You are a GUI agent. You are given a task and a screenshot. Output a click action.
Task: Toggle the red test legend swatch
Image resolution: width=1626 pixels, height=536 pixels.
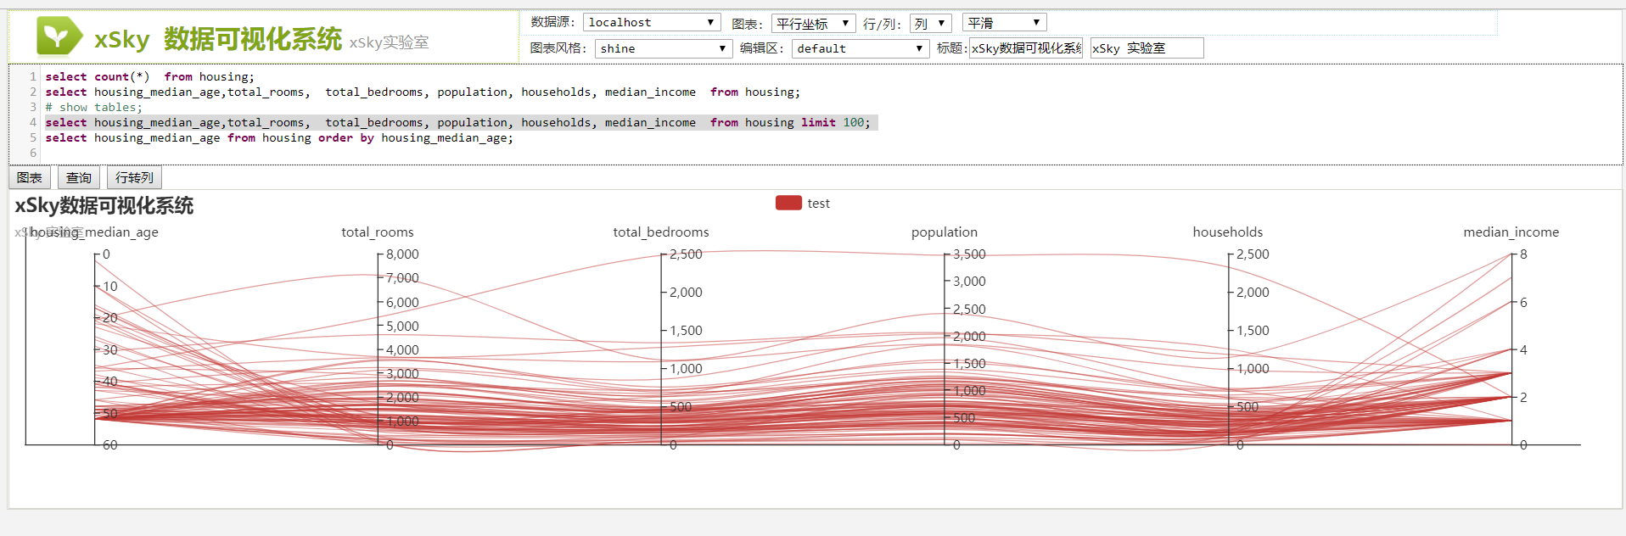coord(788,204)
